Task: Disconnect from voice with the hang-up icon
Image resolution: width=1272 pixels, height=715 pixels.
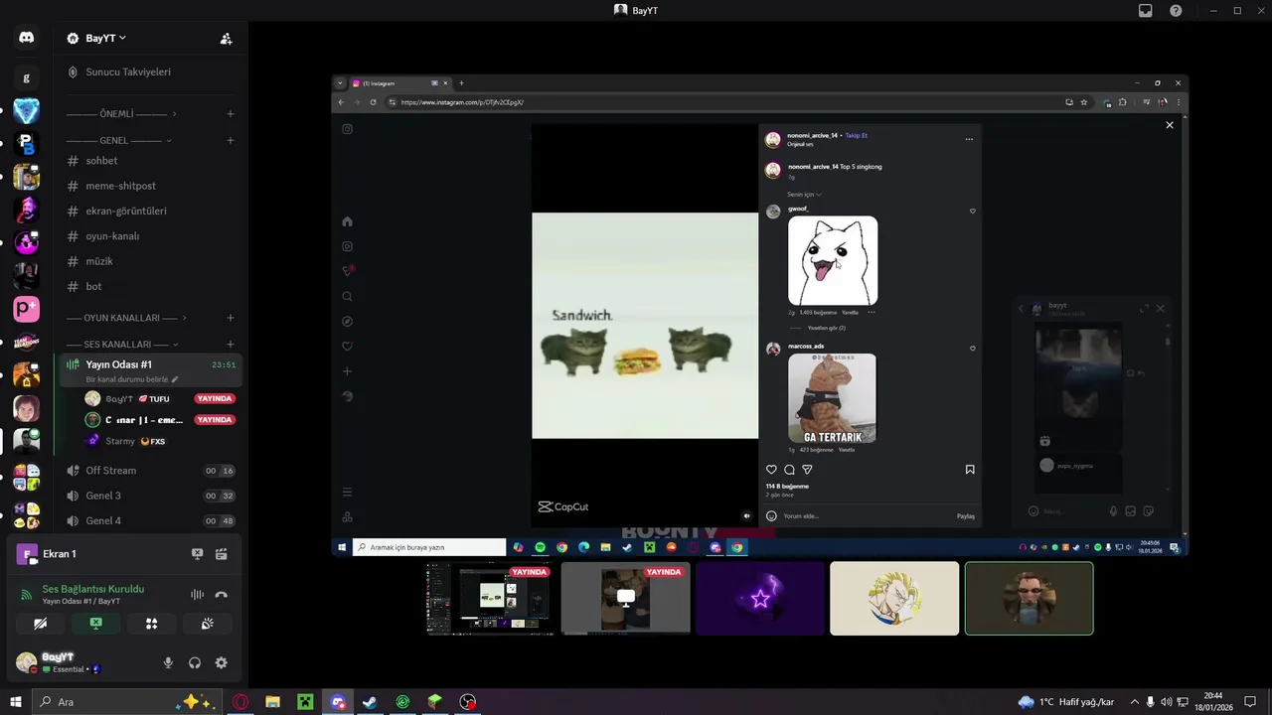Action: coord(222,595)
